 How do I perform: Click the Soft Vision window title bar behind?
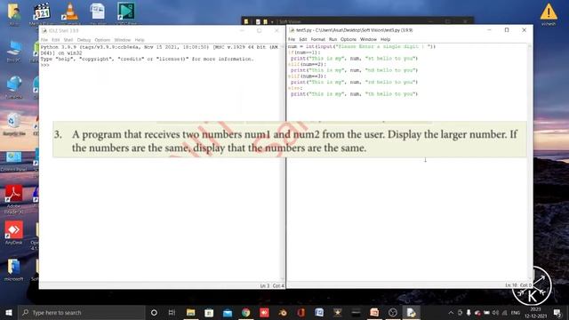[x=357, y=21]
